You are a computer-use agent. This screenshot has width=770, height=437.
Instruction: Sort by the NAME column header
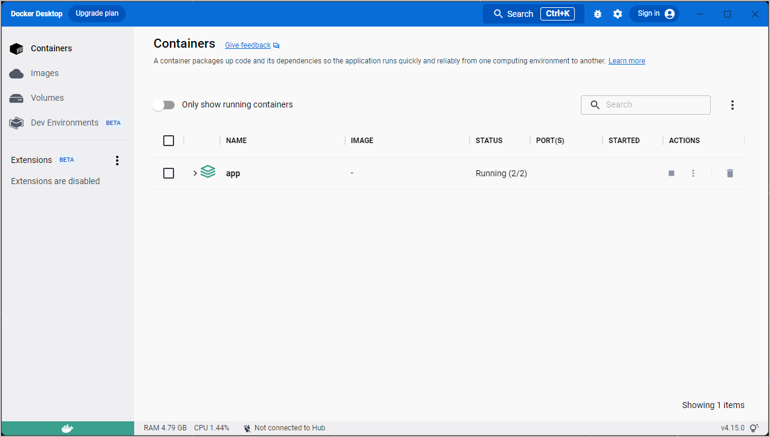(x=236, y=141)
